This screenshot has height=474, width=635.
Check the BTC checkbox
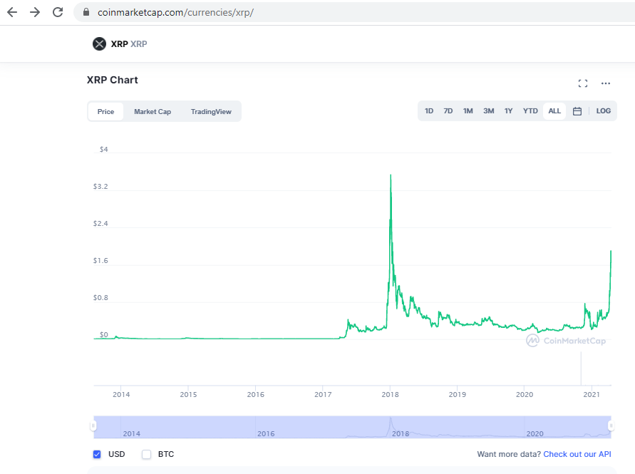146,454
